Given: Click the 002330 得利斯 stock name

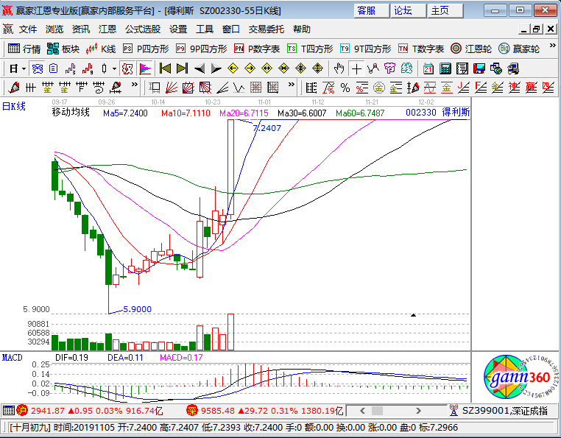Looking at the screenshot, I should [437, 113].
